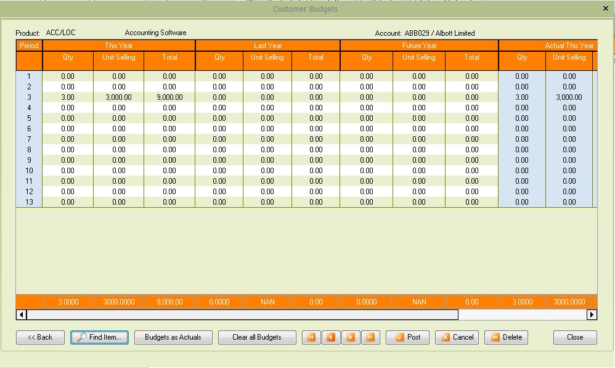This screenshot has height=368, width=615.
Task: Click the Last Year column group header
Action: point(267,46)
